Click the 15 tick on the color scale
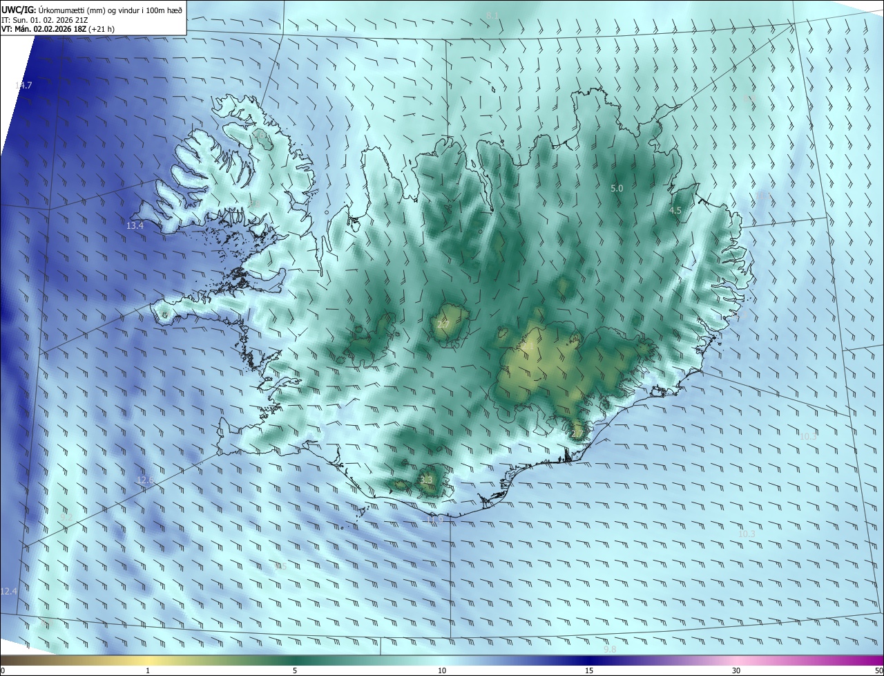The height and width of the screenshot is (676, 884). [x=589, y=670]
